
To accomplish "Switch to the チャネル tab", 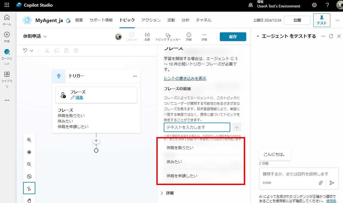I will tap(203, 20).
